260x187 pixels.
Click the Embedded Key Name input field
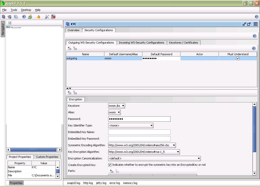139,132
